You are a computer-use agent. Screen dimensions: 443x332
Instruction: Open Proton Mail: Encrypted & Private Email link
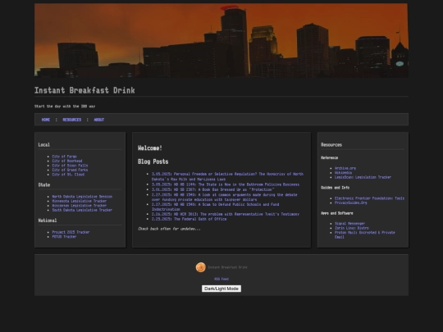pos(365,234)
